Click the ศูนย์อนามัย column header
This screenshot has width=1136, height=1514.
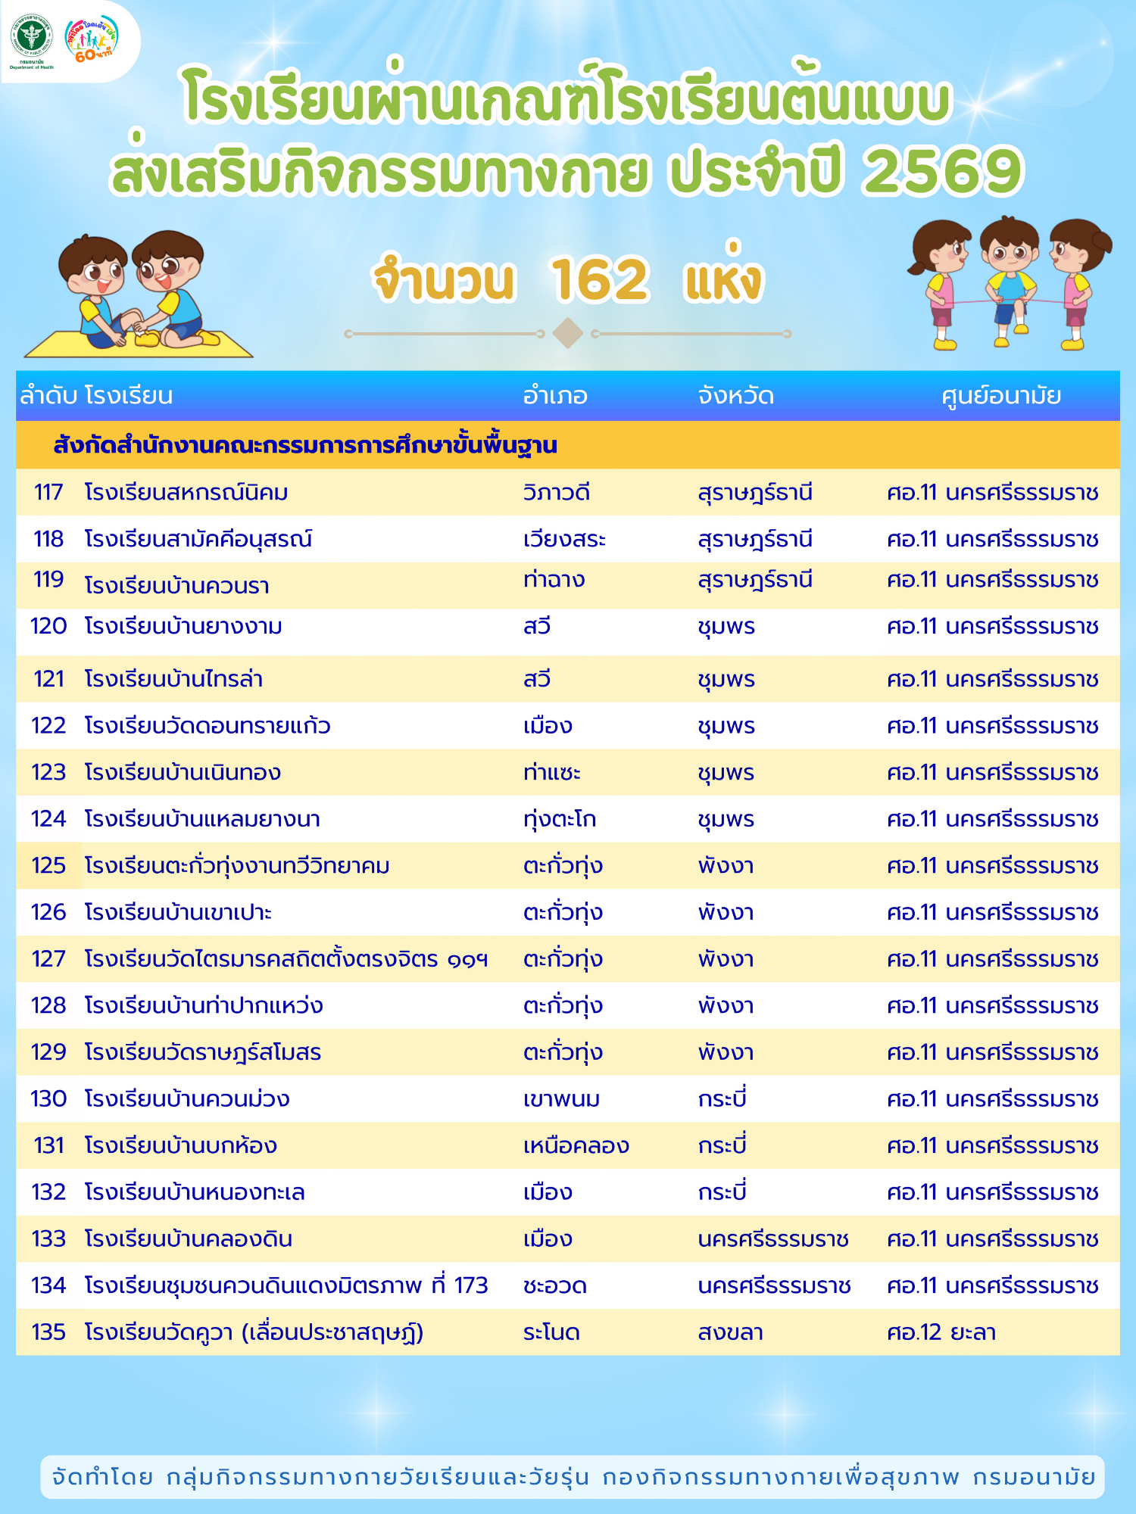[x=1000, y=396]
